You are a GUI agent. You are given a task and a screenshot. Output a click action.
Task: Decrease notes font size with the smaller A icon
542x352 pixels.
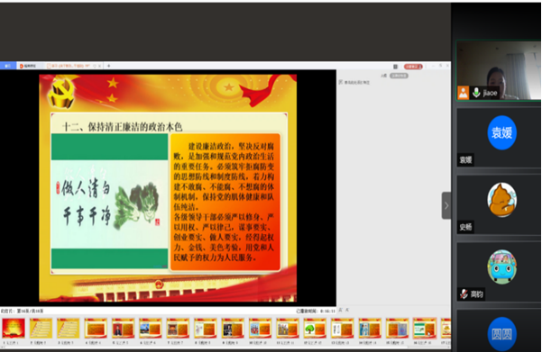click(x=347, y=311)
